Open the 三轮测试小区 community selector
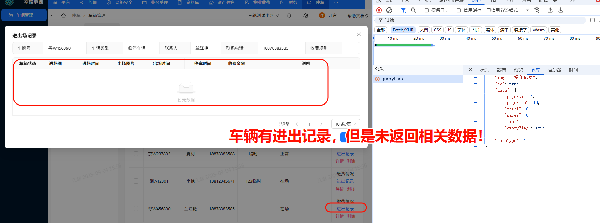The width and height of the screenshot is (600, 223). [264, 15]
